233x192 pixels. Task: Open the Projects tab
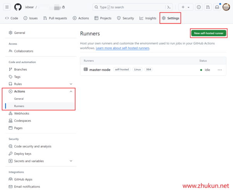click(103, 18)
